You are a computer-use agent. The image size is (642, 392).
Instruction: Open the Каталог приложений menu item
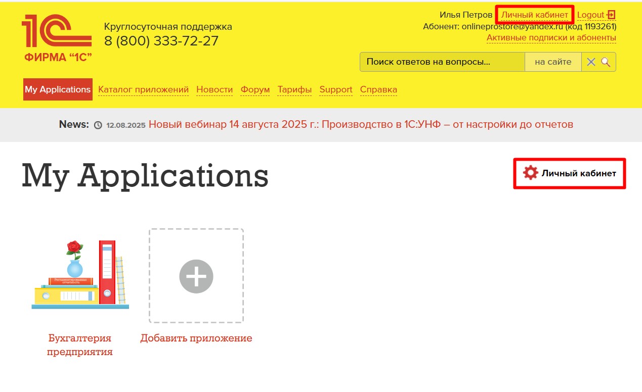[143, 89]
